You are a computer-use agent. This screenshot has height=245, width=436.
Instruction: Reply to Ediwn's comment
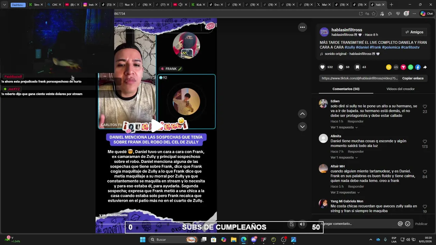pos(355,121)
